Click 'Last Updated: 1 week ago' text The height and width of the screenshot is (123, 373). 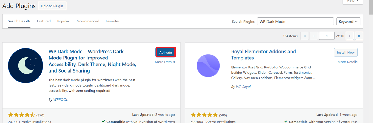tap(337, 115)
